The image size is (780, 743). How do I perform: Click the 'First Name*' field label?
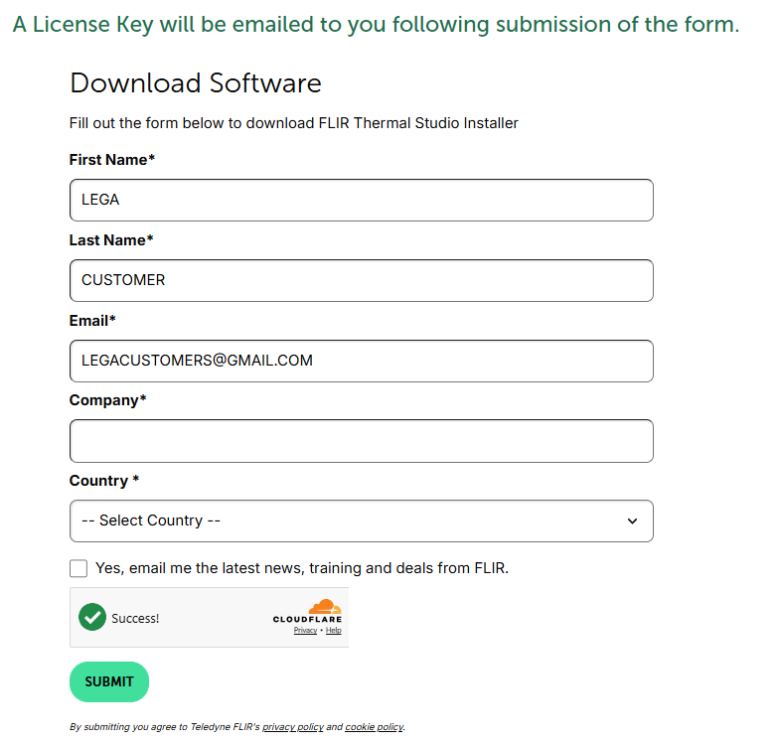[x=112, y=159]
